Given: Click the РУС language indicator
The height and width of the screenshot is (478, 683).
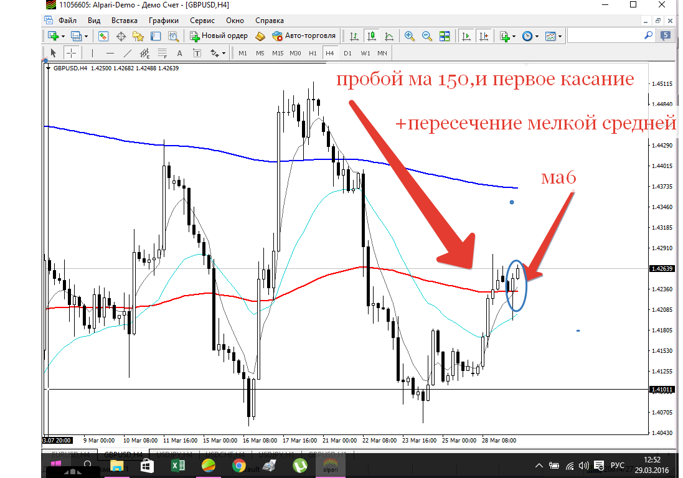Looking at the screenshot, I should tap(617, 466).
